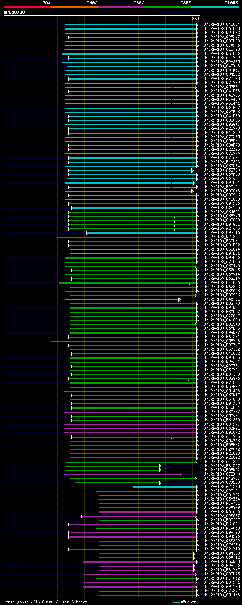Click the UniRef100_B9RN97 identifier
The width and height of the screenshot is (242, 605).
click(x=222, y=332)
